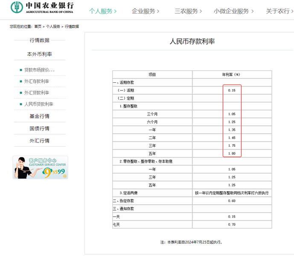Select 基金行情 in the sidebar
This screenshot has width=294, height=256.
tap(39, 116)
